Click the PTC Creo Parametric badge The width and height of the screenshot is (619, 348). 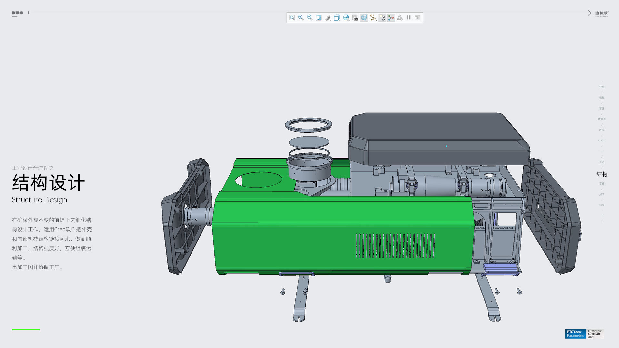575,334
